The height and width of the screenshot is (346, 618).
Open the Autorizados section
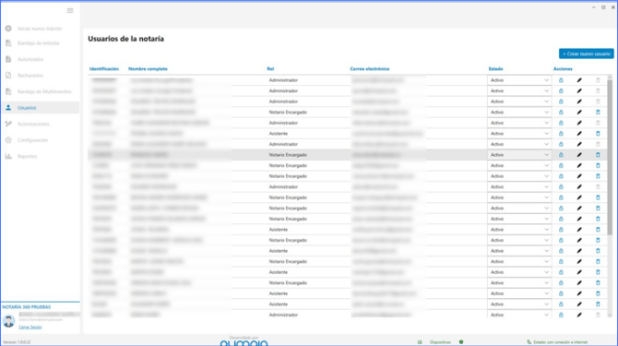(x=30, y=59)
